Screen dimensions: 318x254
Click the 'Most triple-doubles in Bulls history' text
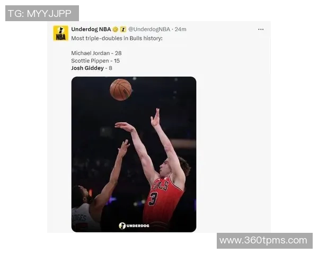pos(117,38)
